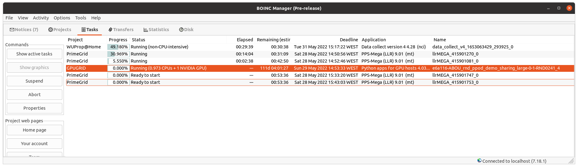
Task: Click the Show active tasks button
Action: (35, 54)
